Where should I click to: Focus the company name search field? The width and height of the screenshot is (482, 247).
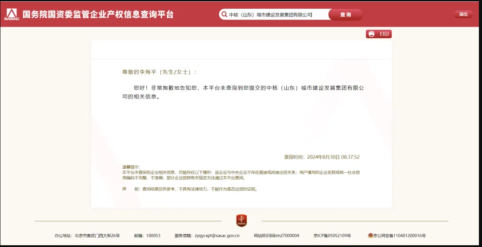274,15
